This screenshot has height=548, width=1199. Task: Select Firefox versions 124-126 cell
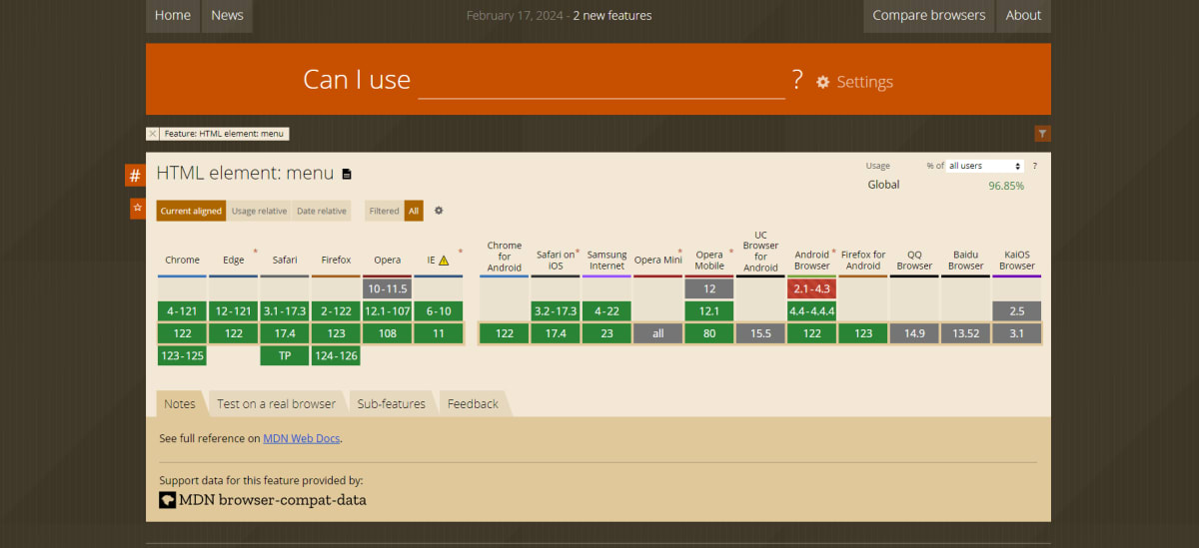point(336,355)
